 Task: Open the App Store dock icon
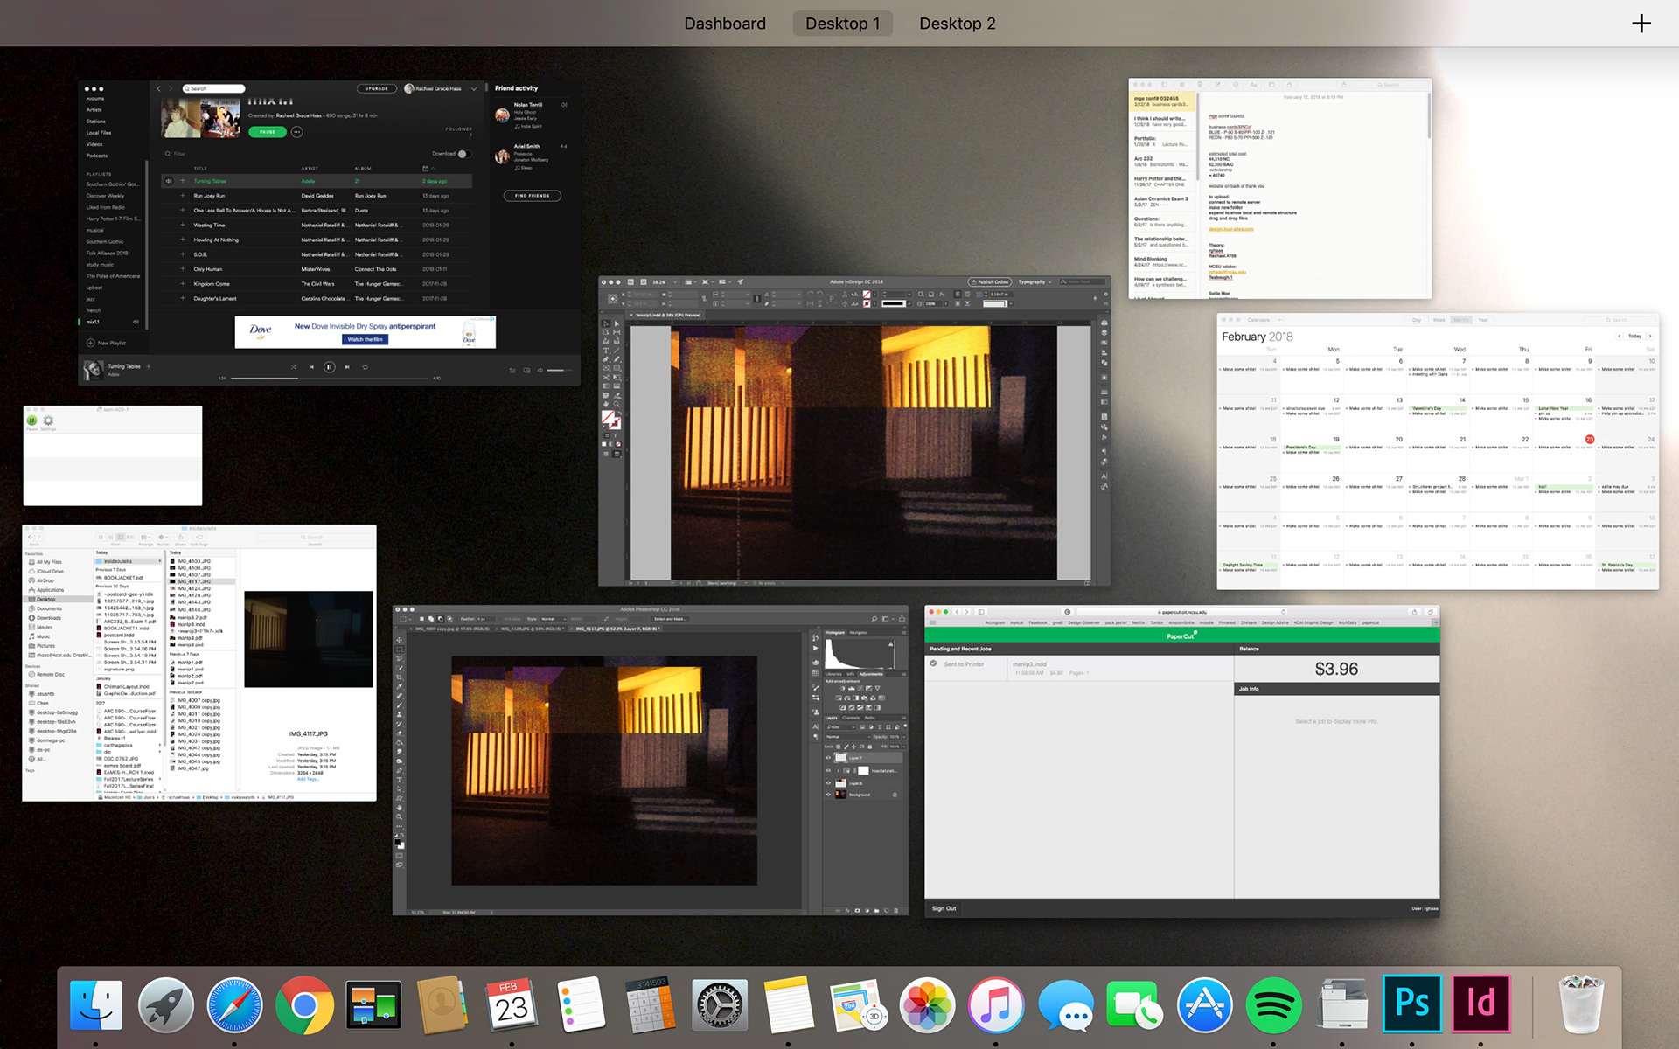[x=1204, y=1004]
